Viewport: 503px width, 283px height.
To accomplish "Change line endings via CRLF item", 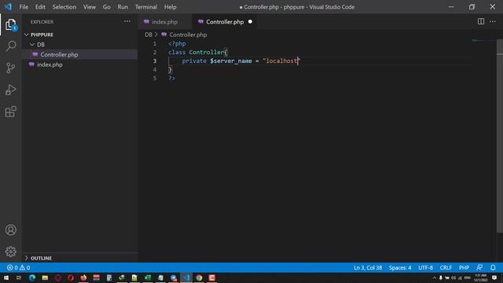I will 446,267.
